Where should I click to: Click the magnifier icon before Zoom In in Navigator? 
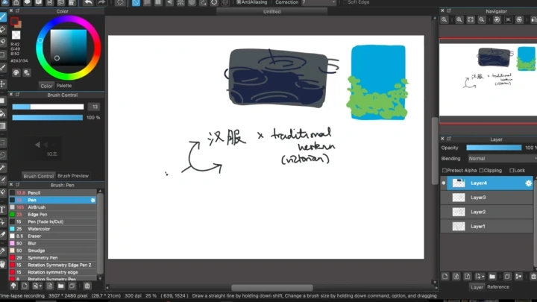coord(445,20)
